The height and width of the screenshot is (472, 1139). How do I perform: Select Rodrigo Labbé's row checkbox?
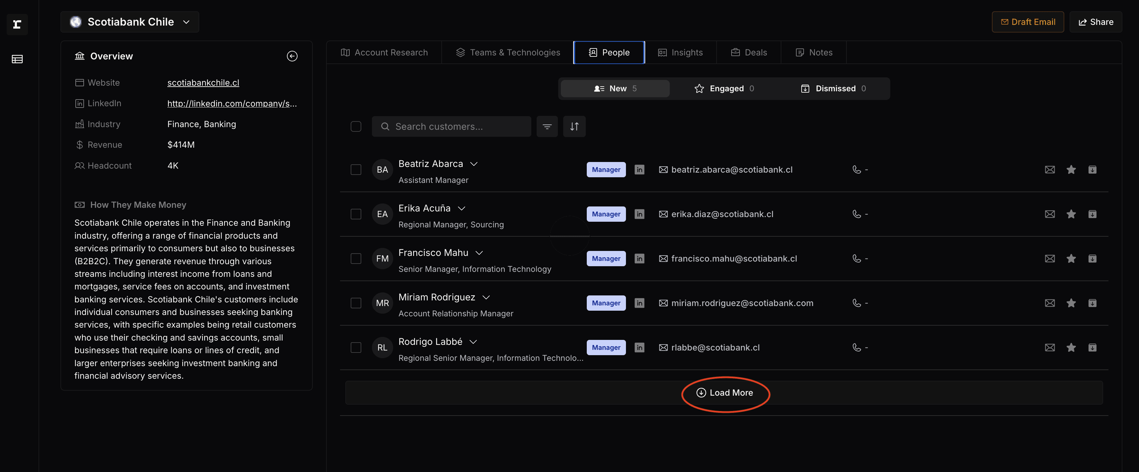356,348
